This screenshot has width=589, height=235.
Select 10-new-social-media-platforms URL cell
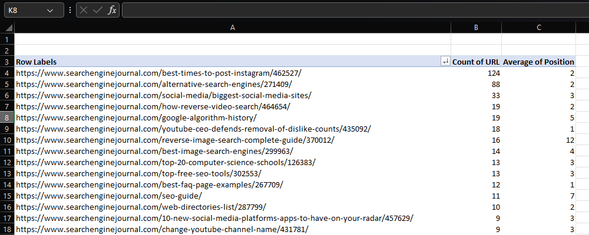[x=233, y=218]
